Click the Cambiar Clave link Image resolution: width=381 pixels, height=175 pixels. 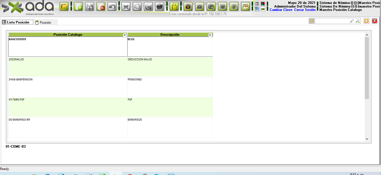[x=281, y=10]
